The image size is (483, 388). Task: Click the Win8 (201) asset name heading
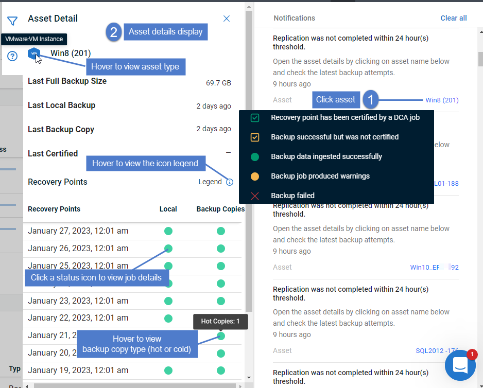(x=71, y=54)
